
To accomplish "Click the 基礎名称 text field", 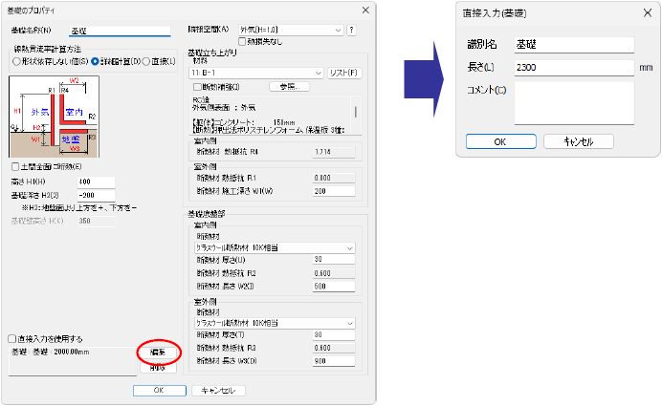I will (120, 31).
